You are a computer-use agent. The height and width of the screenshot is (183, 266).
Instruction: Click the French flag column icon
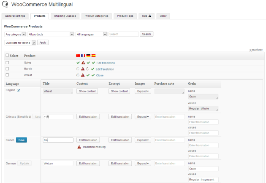tap(83, 56)
